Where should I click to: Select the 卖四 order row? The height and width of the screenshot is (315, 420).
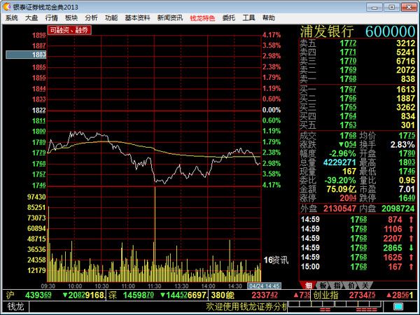pyautogui.click(x=357, y=52)
